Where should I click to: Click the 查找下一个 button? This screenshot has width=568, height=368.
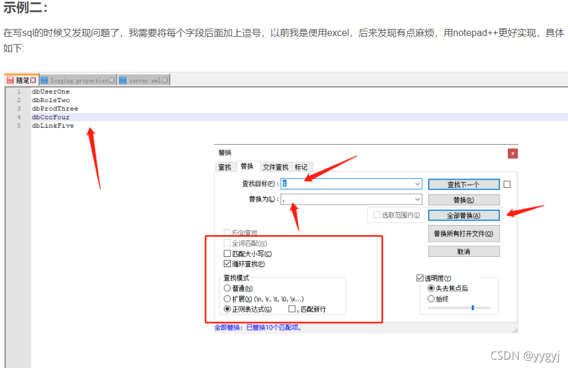pyautogui.click(x=463, y=184)
